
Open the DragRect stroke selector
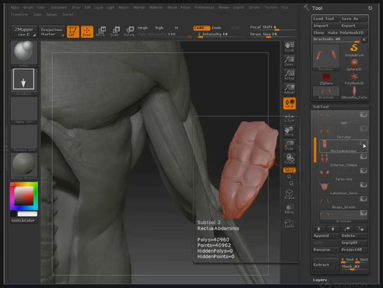point(24,82)
